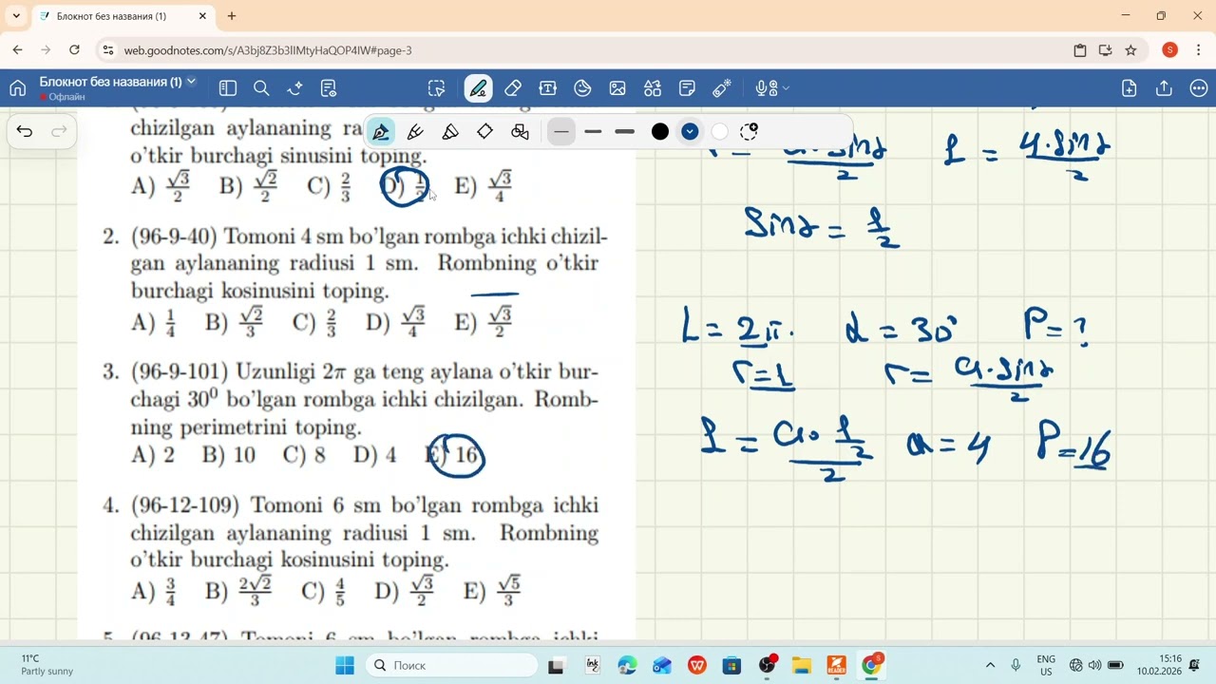
Task: Select the thin stroke width
Action: (561, 131)
